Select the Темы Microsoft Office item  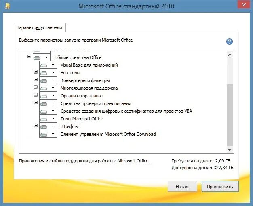82,119
